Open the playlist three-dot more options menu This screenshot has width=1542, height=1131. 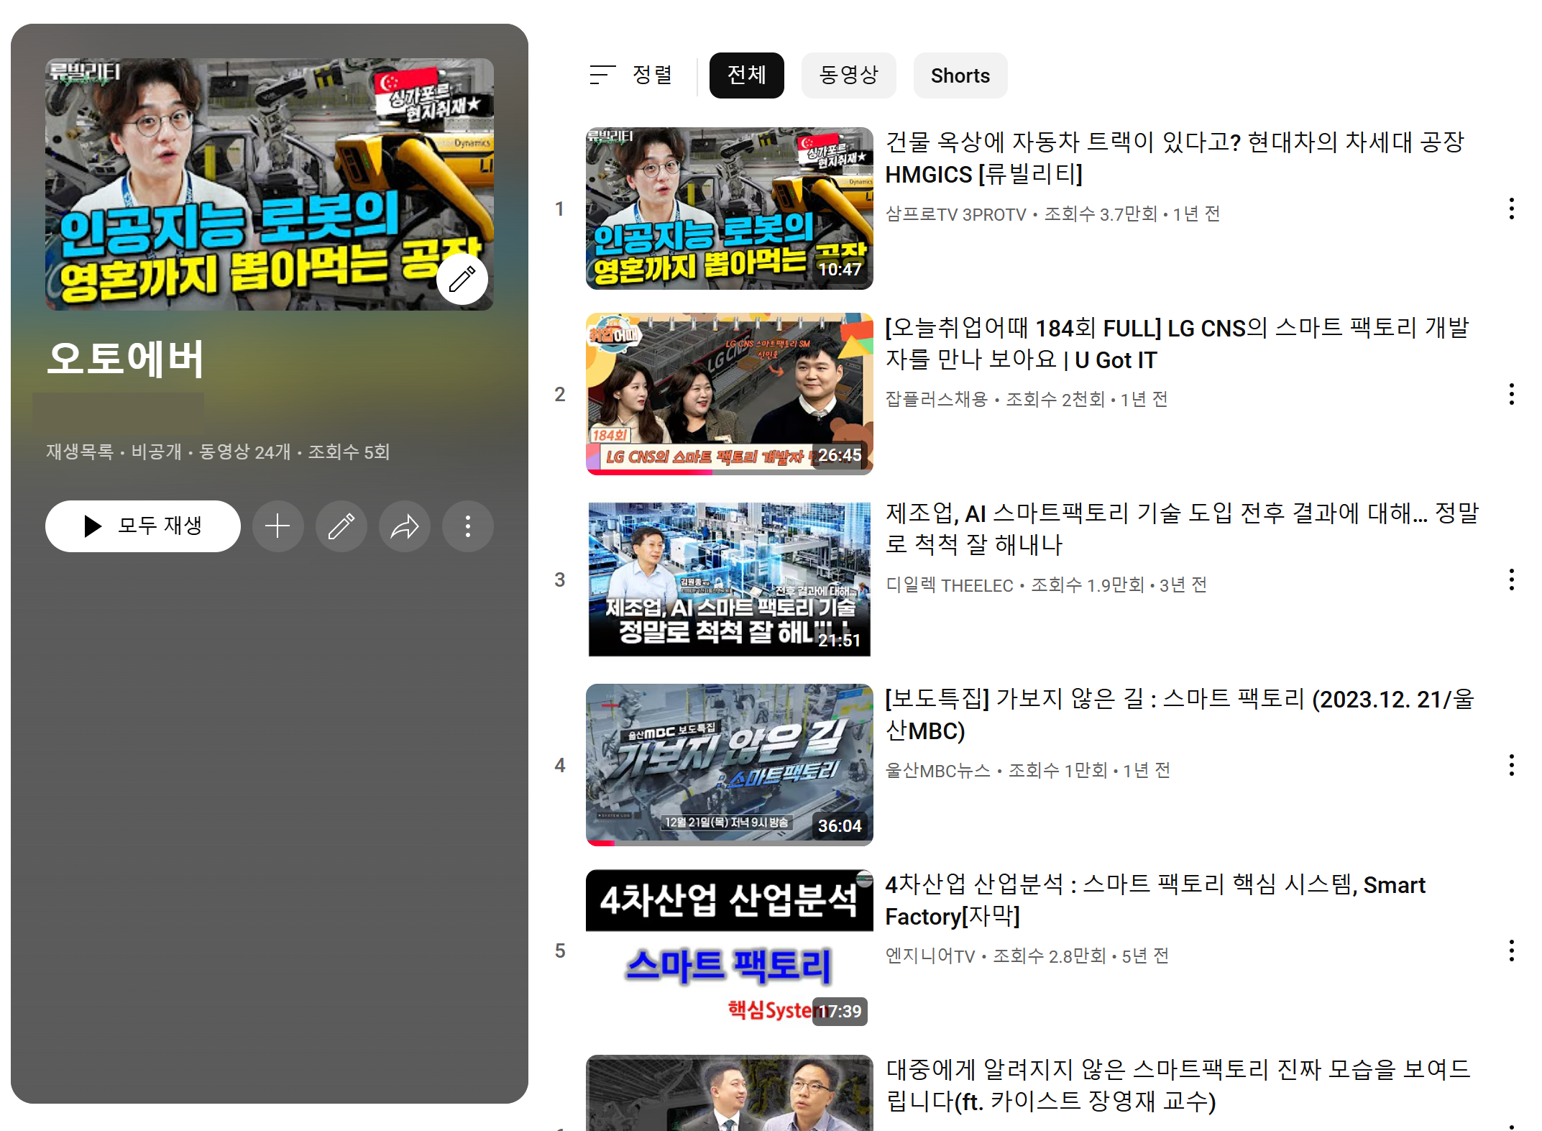[x=468, y=526]
